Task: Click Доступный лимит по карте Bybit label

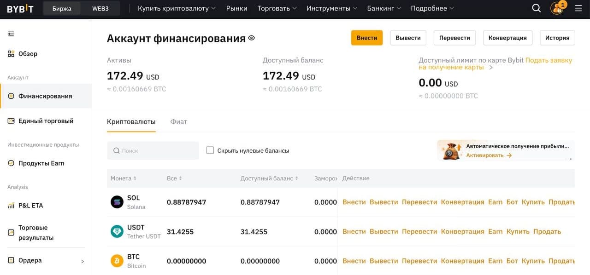Action: 471,60
